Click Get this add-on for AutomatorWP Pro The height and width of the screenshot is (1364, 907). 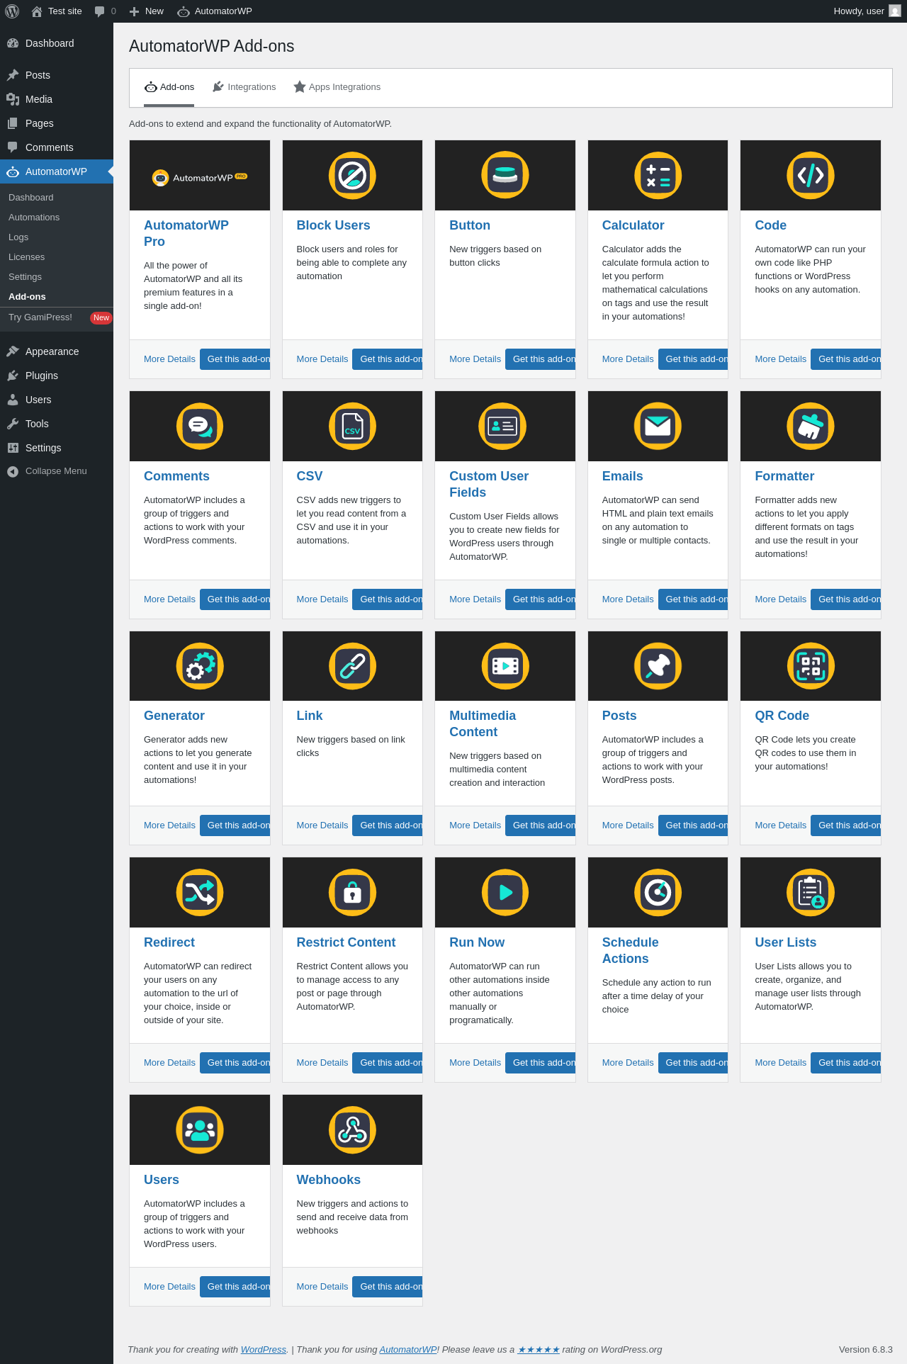235,359
